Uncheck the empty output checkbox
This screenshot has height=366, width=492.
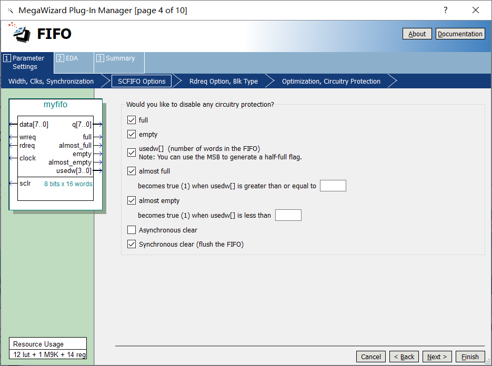[131, 134]
